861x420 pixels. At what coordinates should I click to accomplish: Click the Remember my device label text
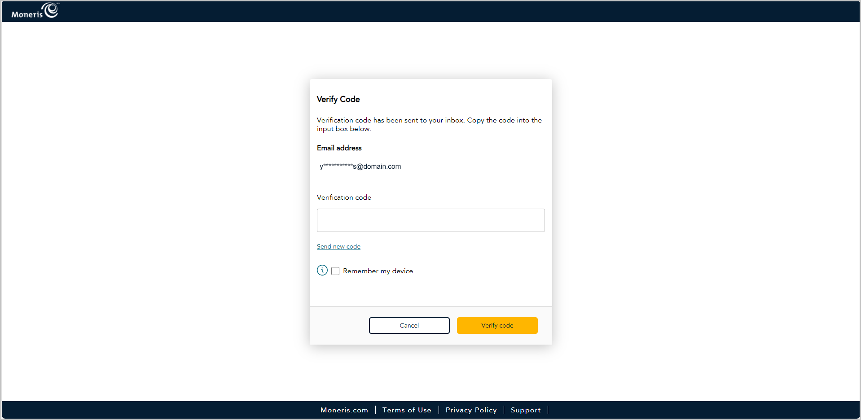378,271
